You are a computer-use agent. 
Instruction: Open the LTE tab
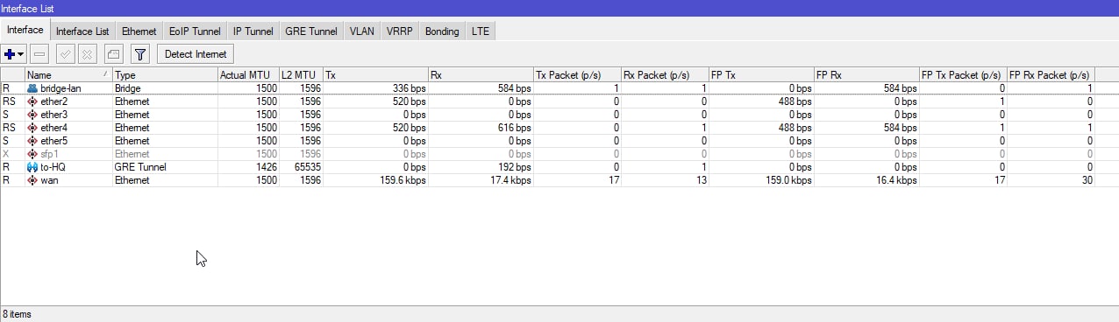pyautogui.click(x=481, y=31)
